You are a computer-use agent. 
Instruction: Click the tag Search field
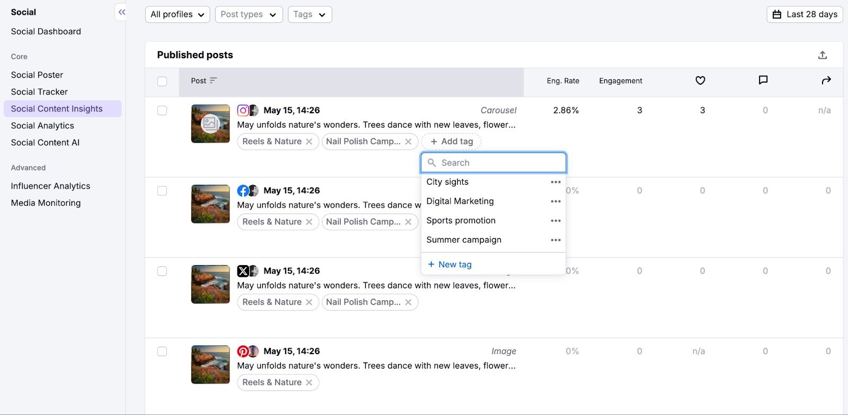tap(498, 163)
